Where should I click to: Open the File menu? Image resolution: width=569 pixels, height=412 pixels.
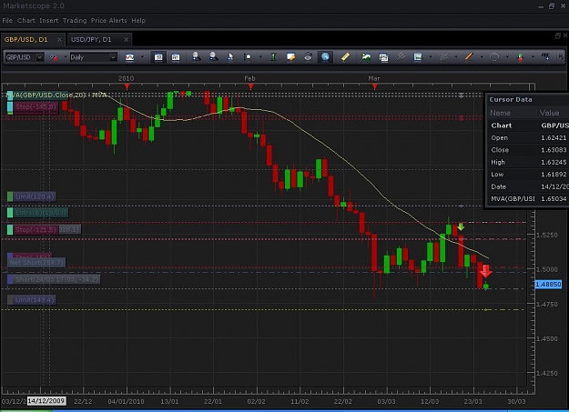click(7, 21)
